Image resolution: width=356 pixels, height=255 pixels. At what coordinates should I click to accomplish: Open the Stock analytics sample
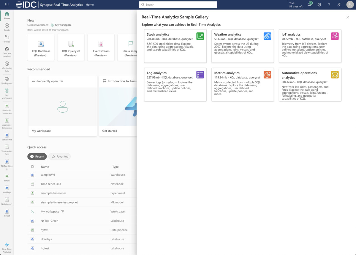[175, 46]
